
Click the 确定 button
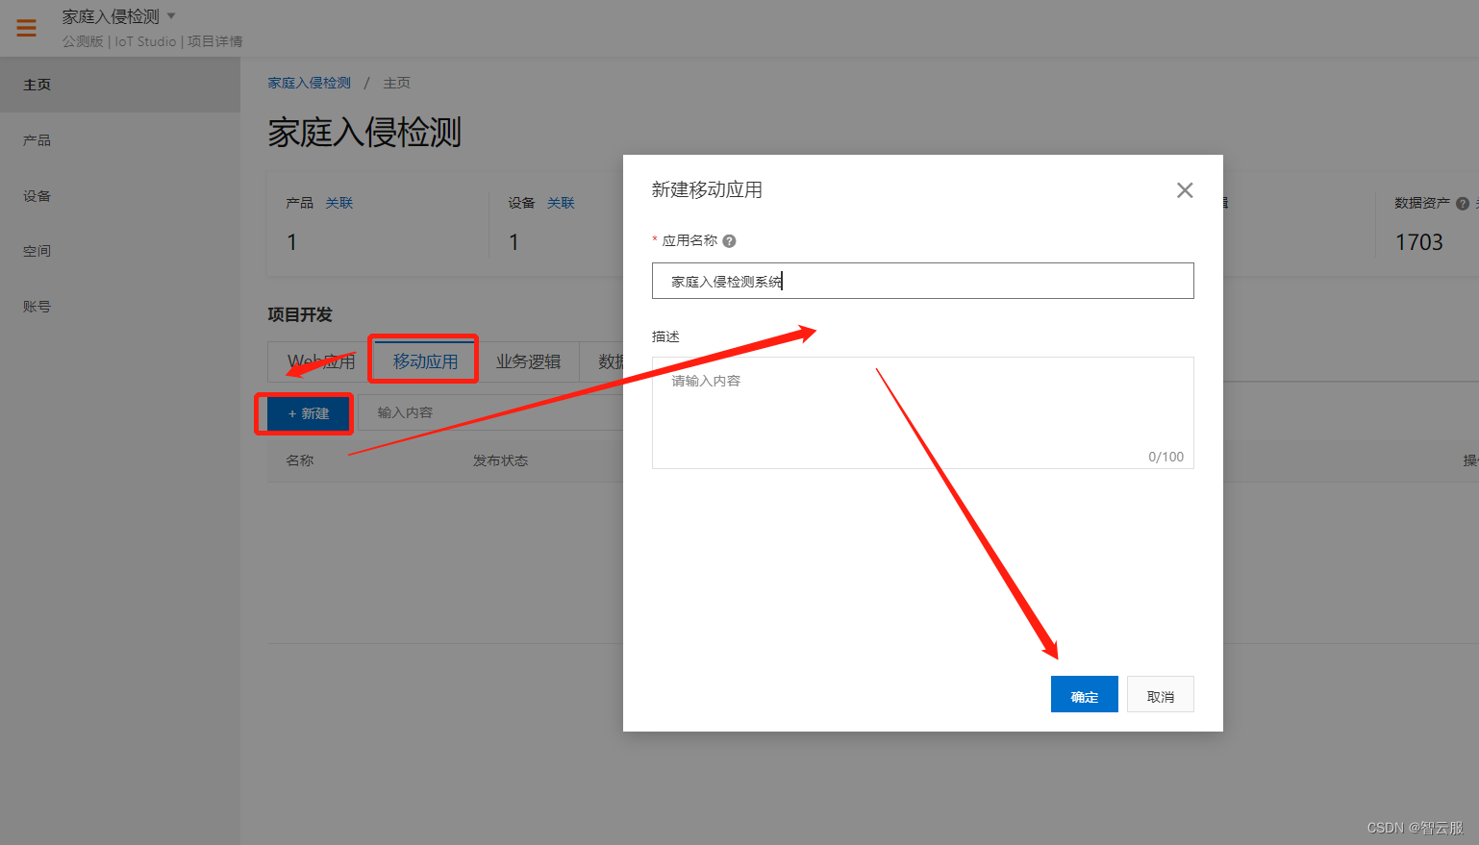point(1085,694)
